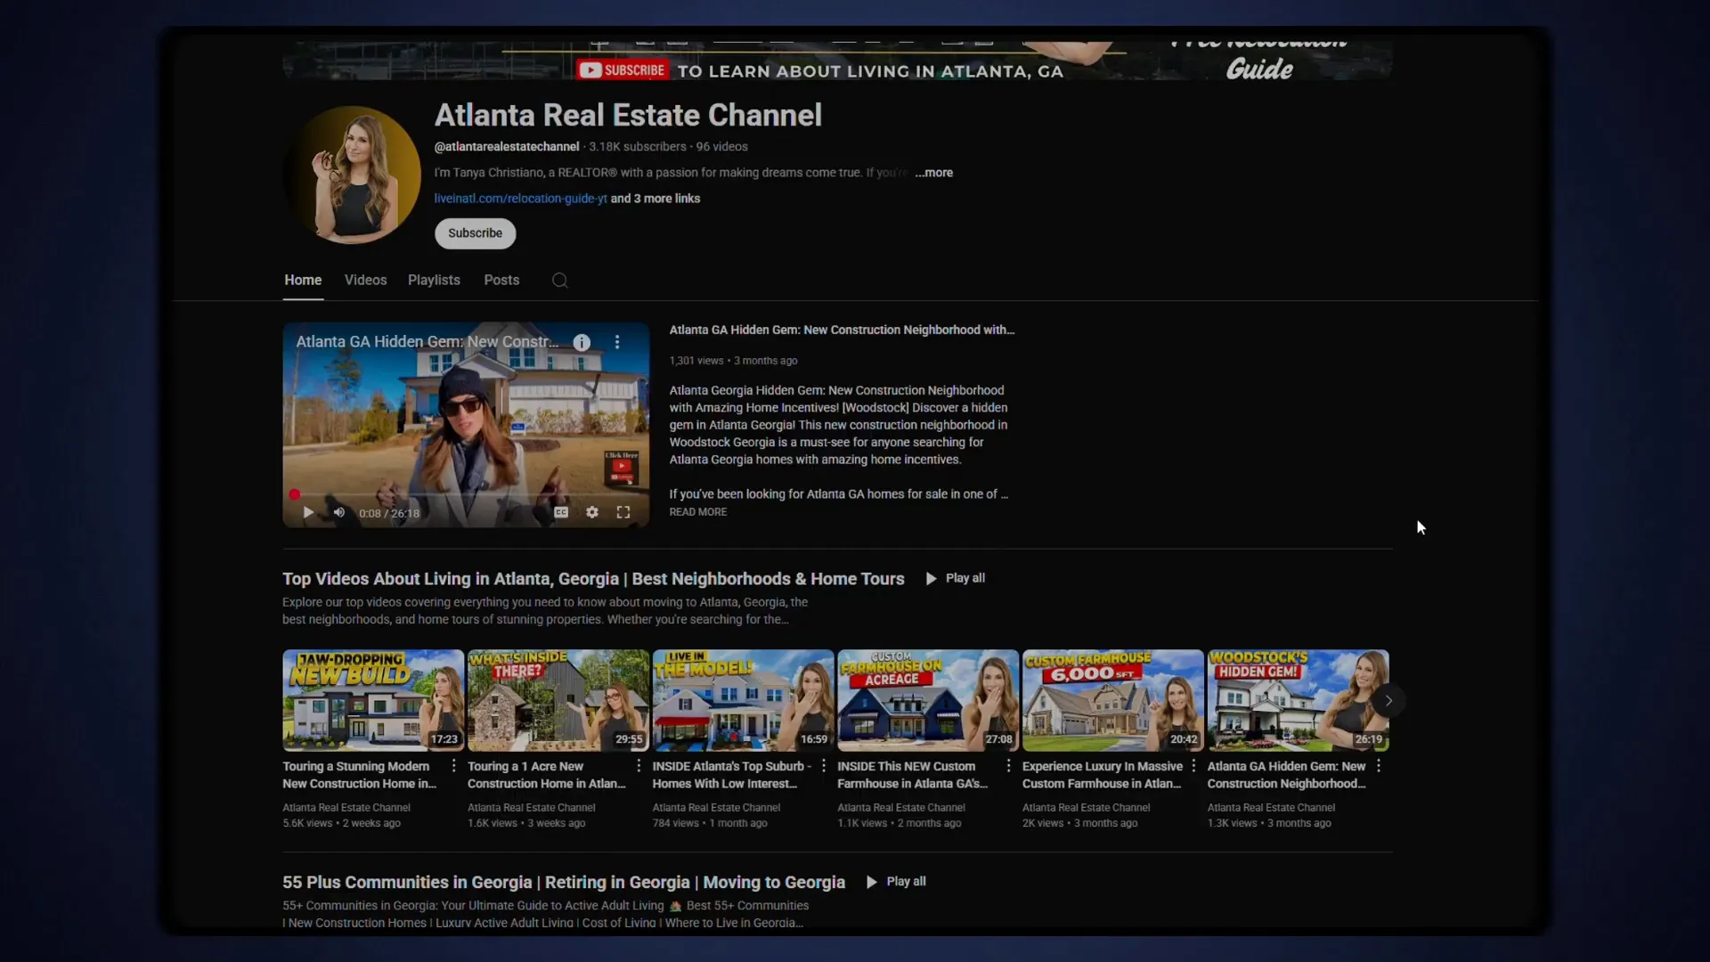The width and height of the screenshot is (1710, 962).
Task: Click the featured video progress bar
Action: (x=466, y=494)
